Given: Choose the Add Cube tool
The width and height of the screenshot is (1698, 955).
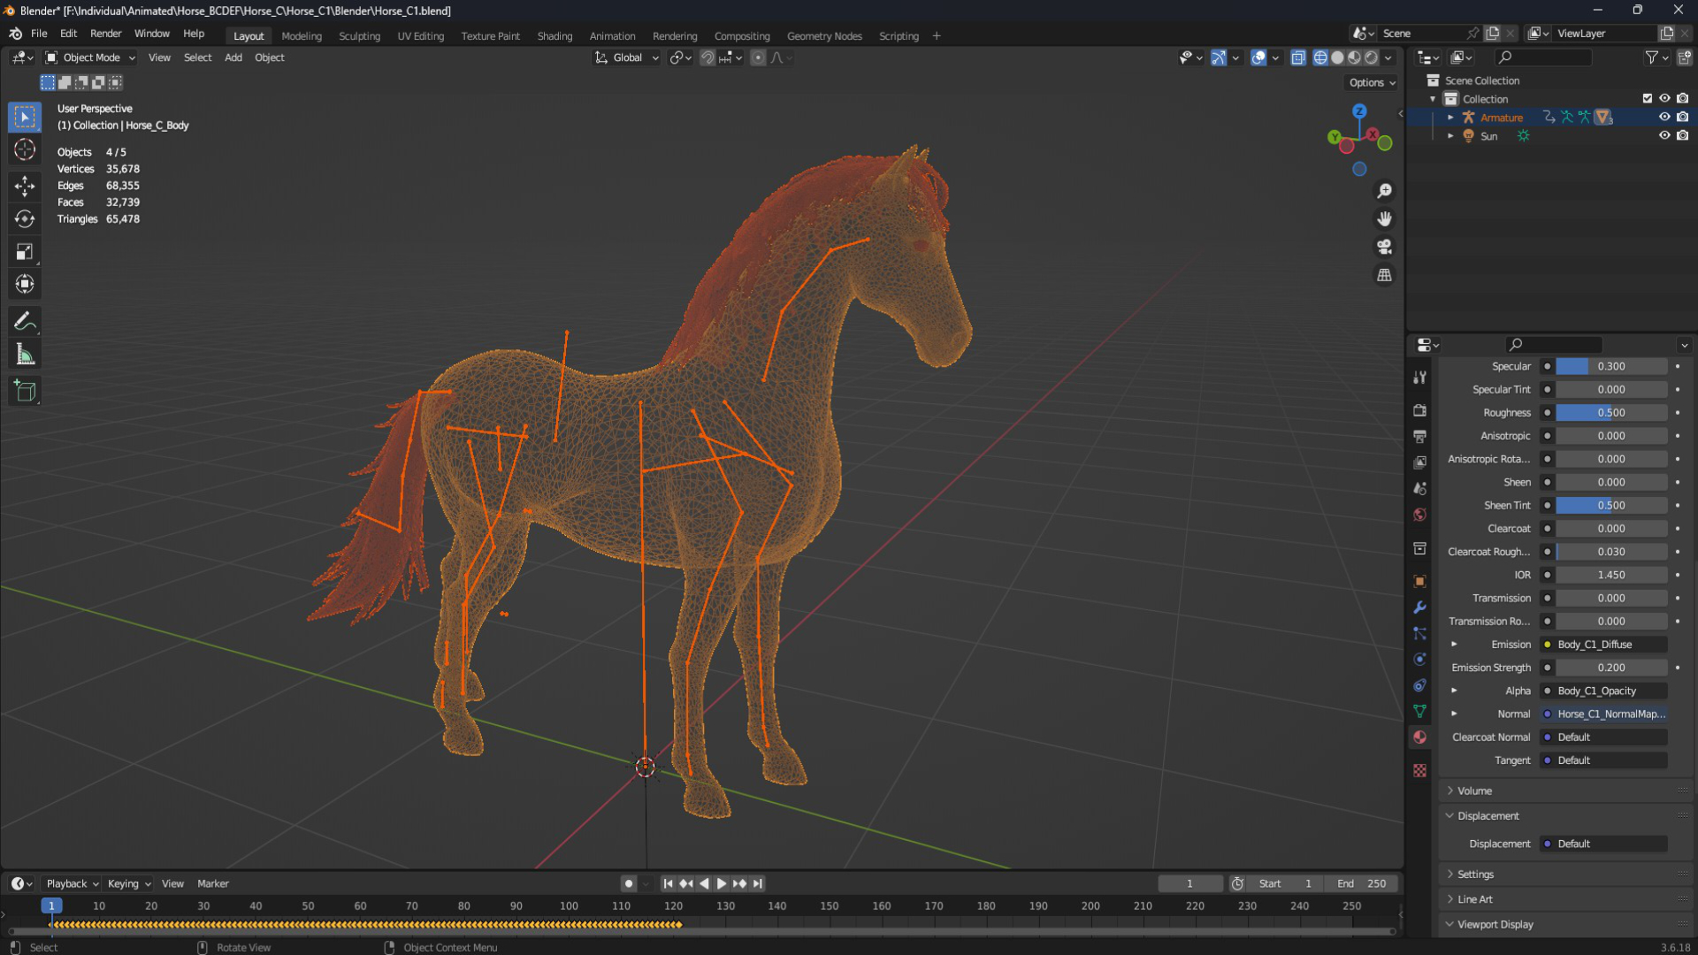Looking at the screenshot, I should (25, 391).
